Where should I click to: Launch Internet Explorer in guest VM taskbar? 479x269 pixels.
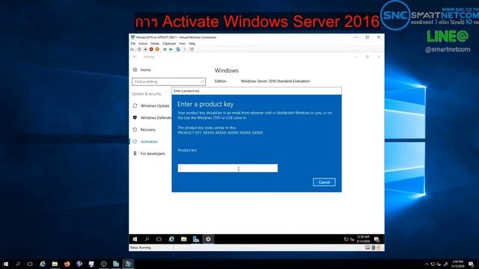[x=171, y=239]
